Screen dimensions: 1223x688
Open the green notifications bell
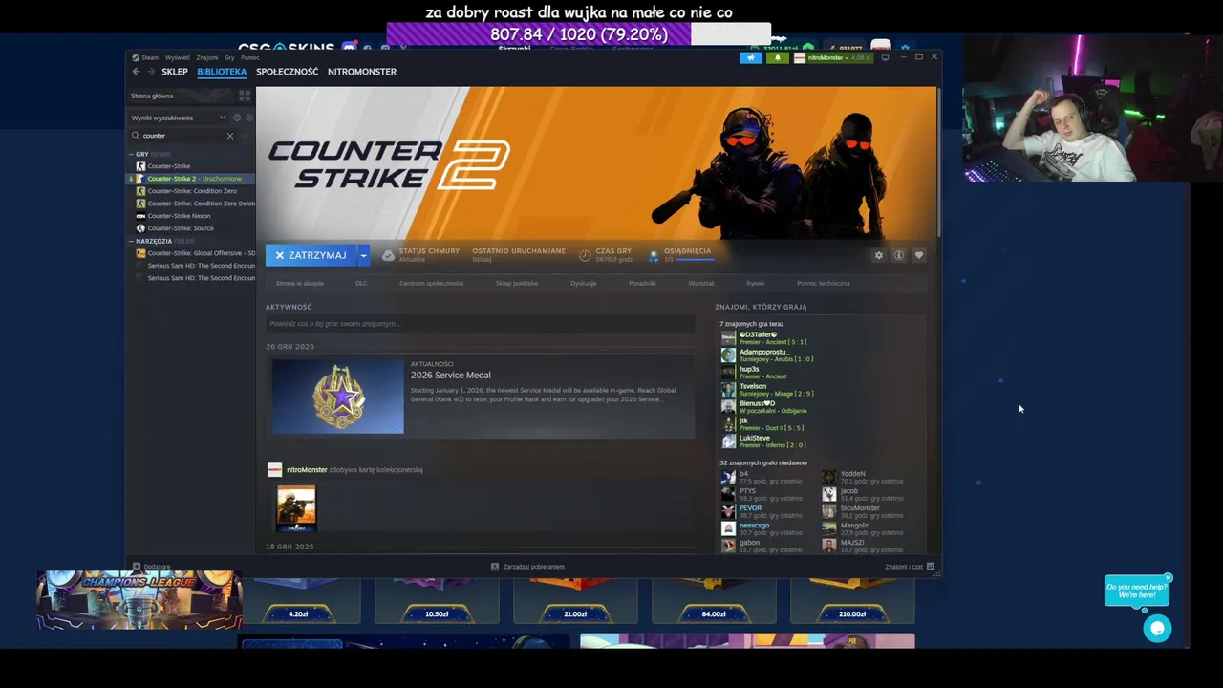click(x=777, y=57)
